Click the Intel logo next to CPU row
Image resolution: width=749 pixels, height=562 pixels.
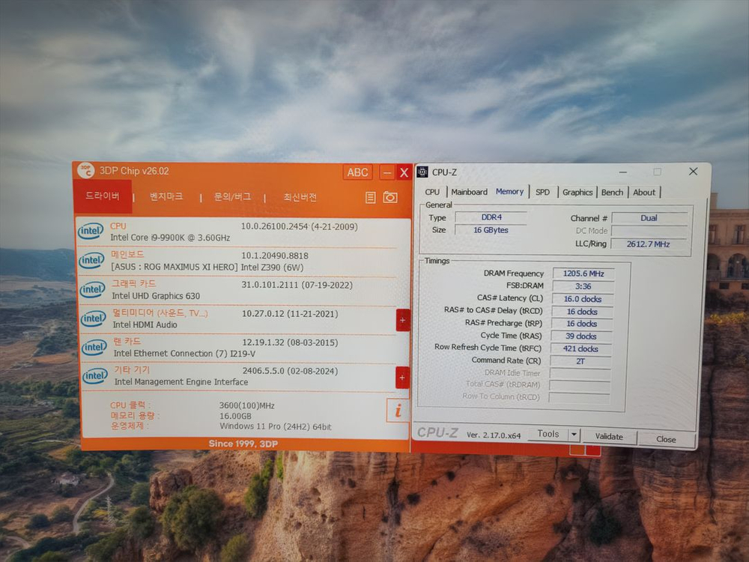[91, 232]
